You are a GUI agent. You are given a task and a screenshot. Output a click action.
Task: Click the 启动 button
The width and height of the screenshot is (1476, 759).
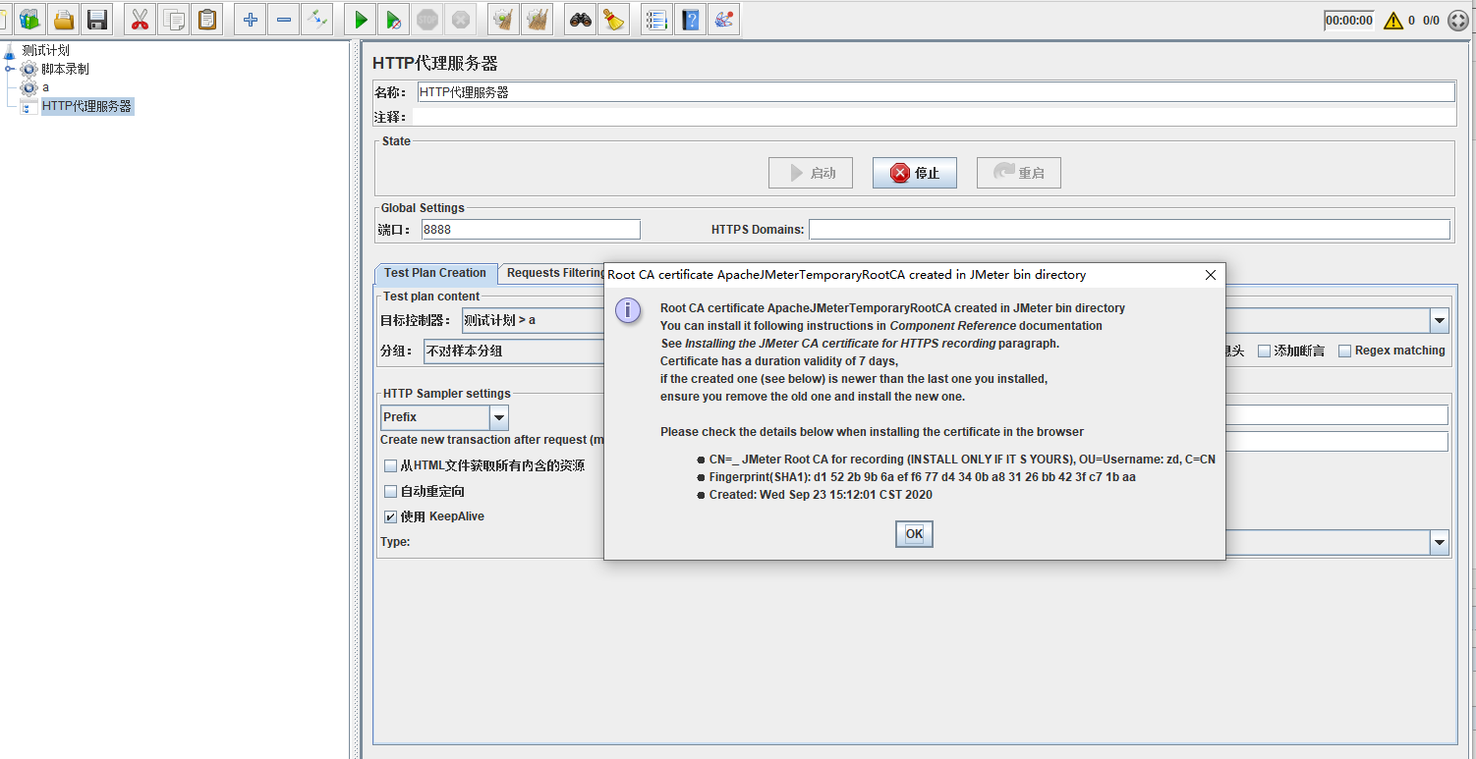click(x=811, y=173)
